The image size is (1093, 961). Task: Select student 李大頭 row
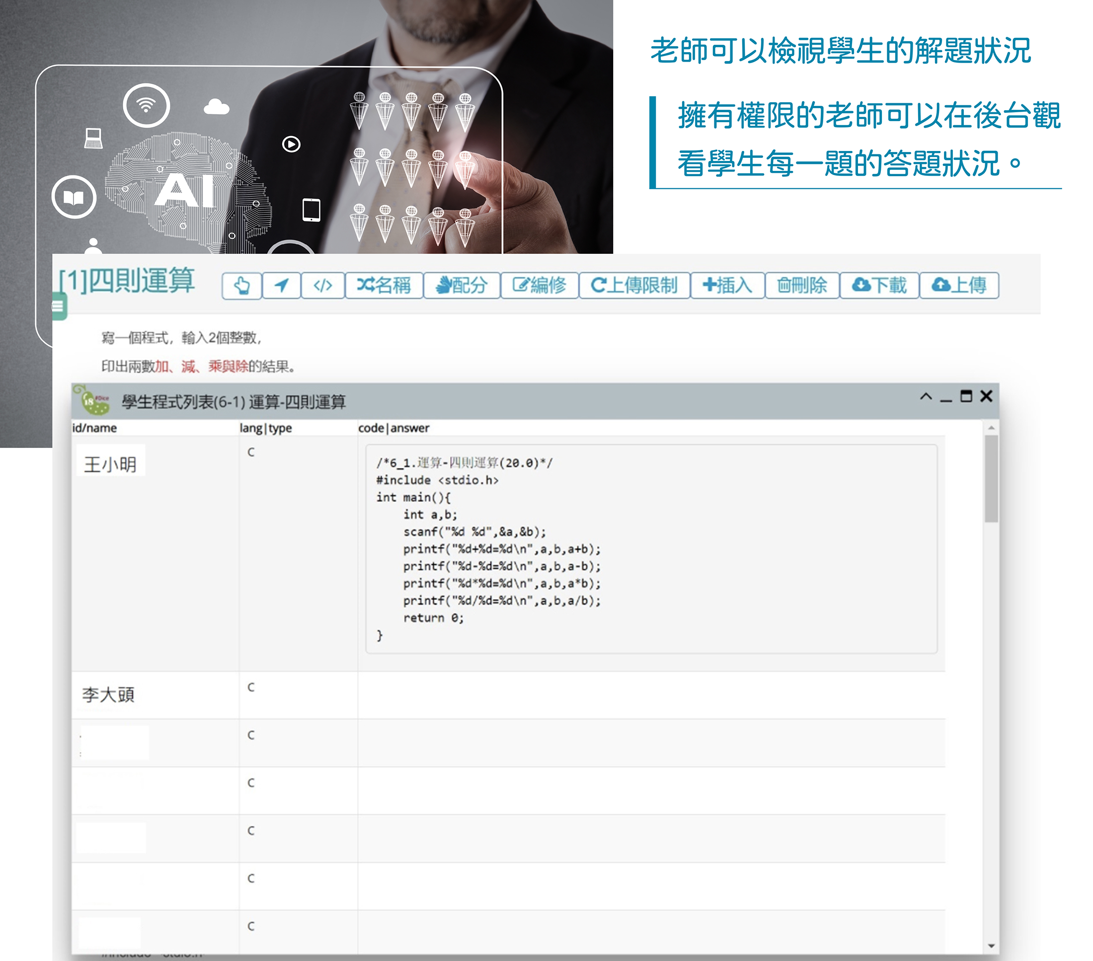(x=108, y=695)
